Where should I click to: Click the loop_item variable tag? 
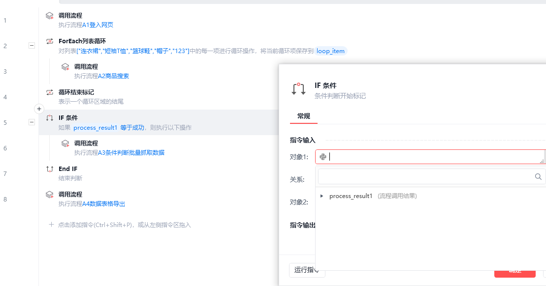(330, 51)
